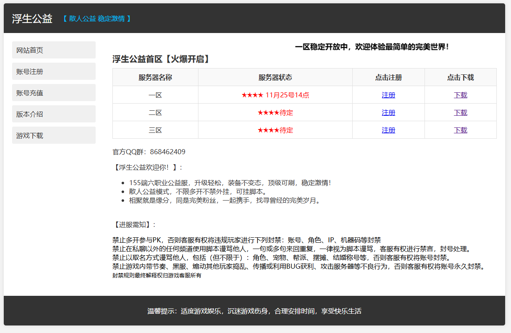511x333 pixels.
Task: Go to 账号注册 in the sidebar
Action: (x=53, y=71)
